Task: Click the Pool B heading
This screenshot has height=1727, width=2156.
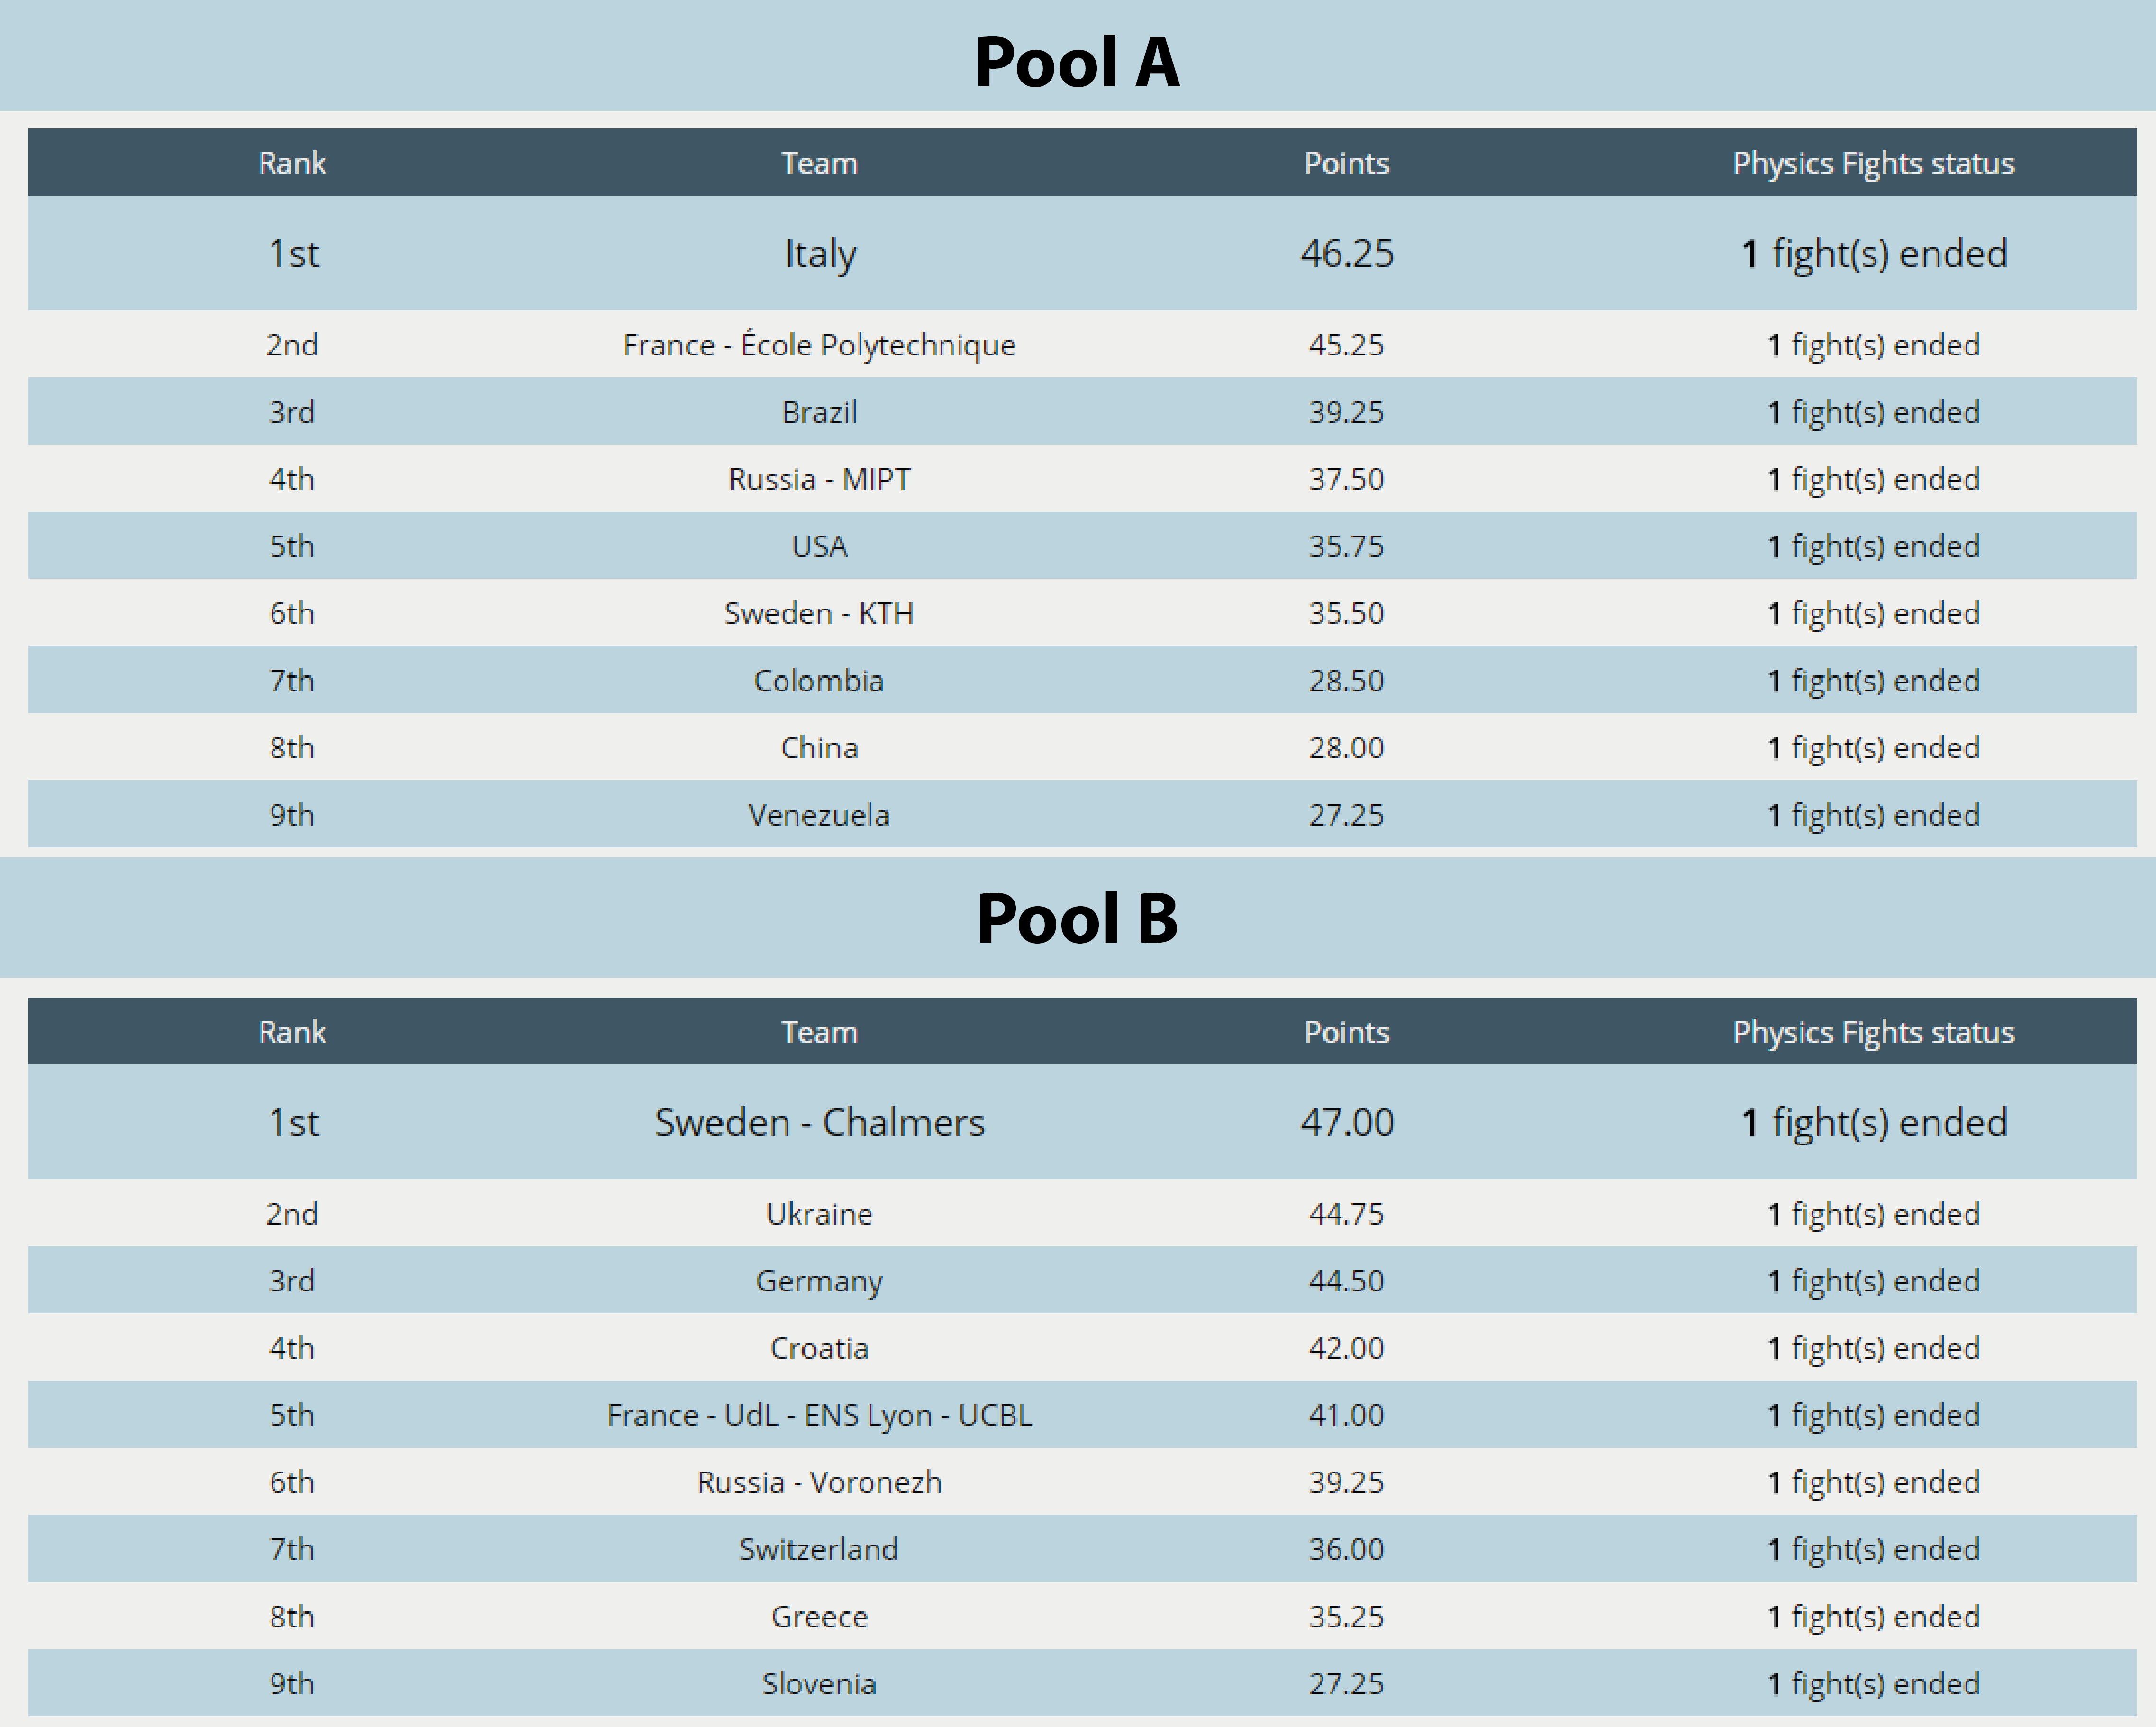Action: (x=1077, y=918)
